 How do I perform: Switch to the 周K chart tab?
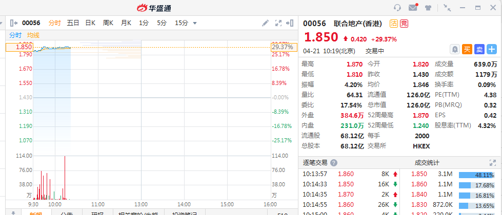(108, 23)
